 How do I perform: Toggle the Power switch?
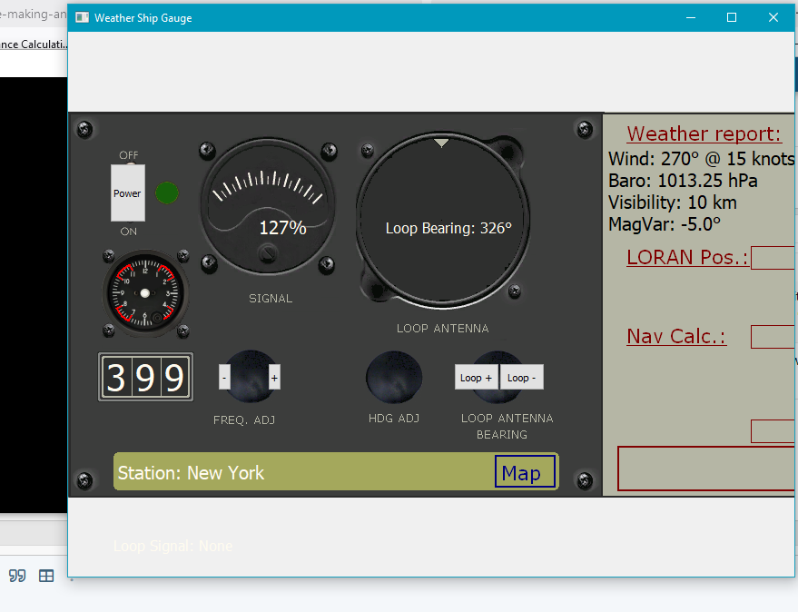127,192
